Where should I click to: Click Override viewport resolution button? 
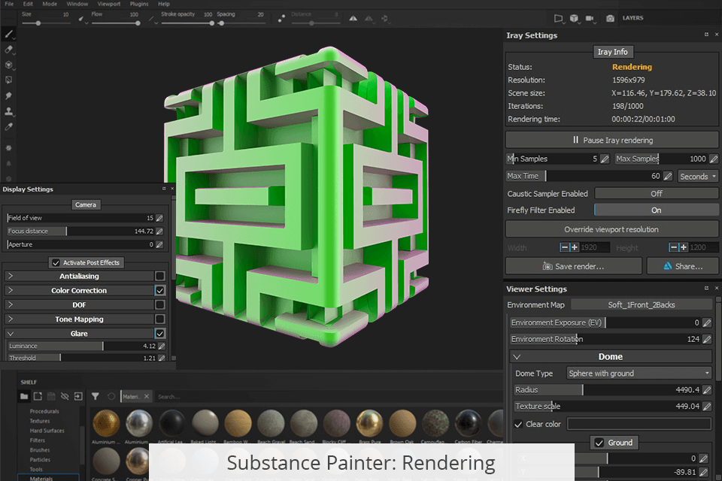(x=612, y=229)
